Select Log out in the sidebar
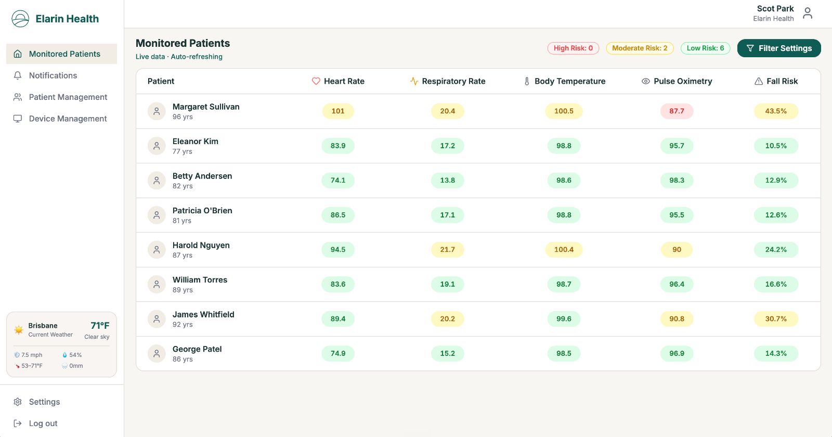This screenshot has width=832, height=437. (61, 423)
